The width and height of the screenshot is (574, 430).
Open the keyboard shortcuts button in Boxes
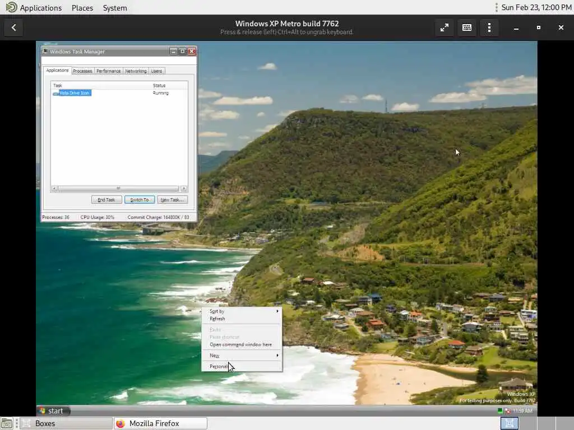point(467,28)
